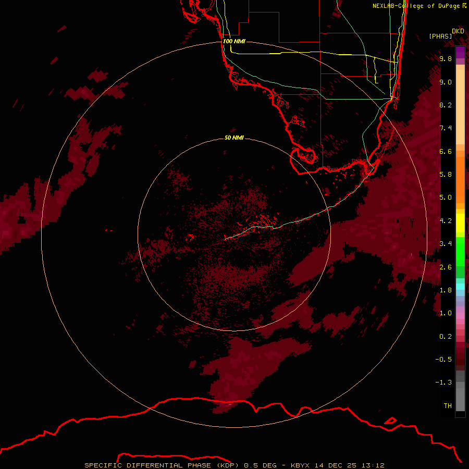Click the 13:12 timestamp
469x469 pixels.
coord(373,465)
